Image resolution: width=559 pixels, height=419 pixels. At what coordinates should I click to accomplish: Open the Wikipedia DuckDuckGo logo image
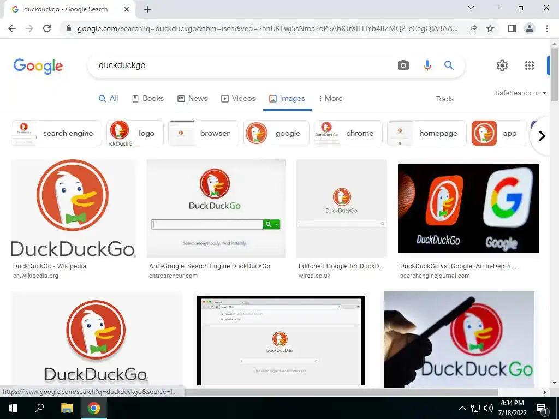click(x=73, y=208)
